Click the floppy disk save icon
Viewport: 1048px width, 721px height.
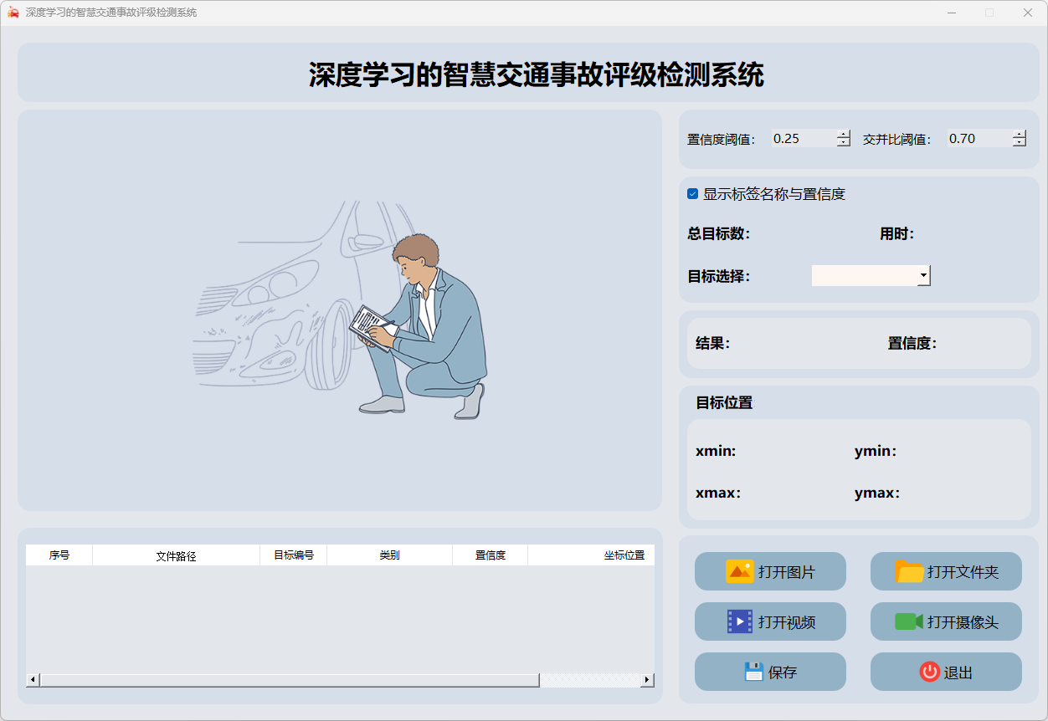[753, 672]
